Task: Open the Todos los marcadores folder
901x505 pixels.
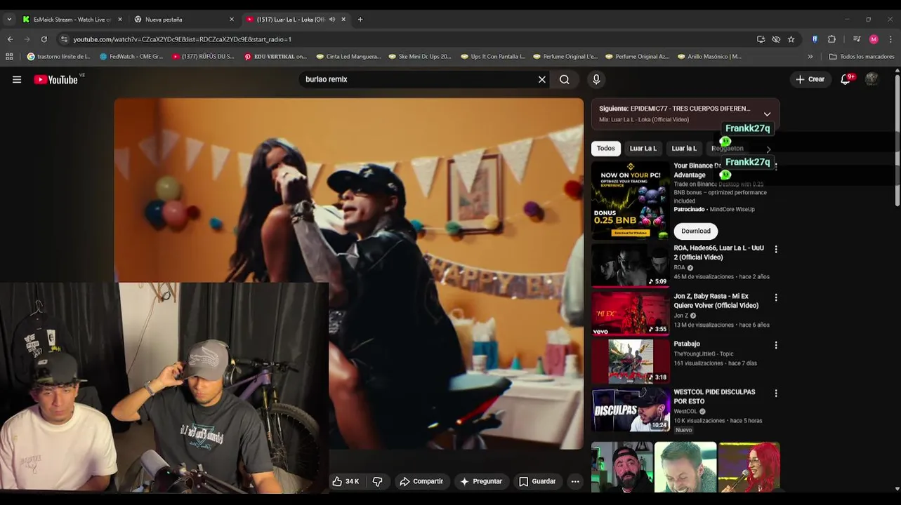Action: (862, 56)
